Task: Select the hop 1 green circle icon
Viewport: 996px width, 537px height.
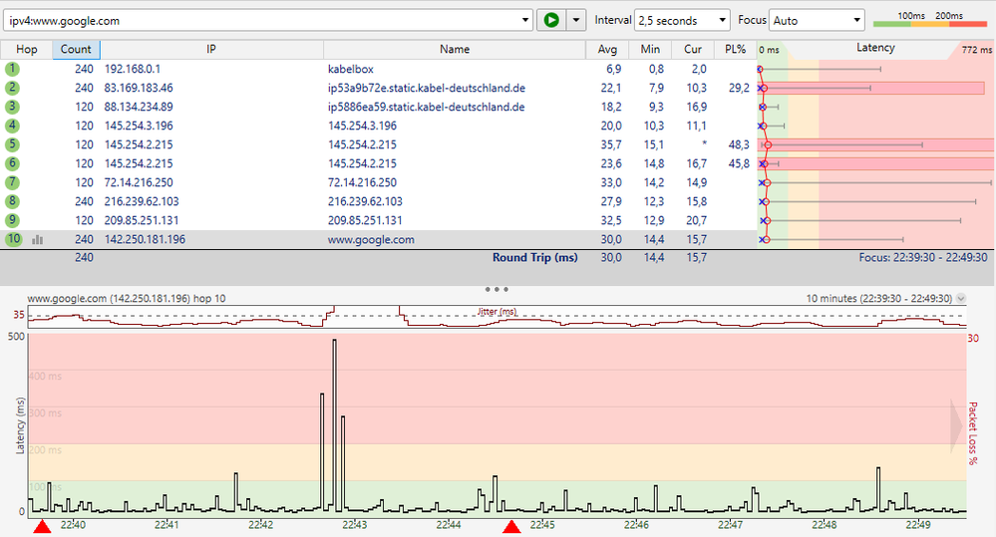Action: [12, 69]
